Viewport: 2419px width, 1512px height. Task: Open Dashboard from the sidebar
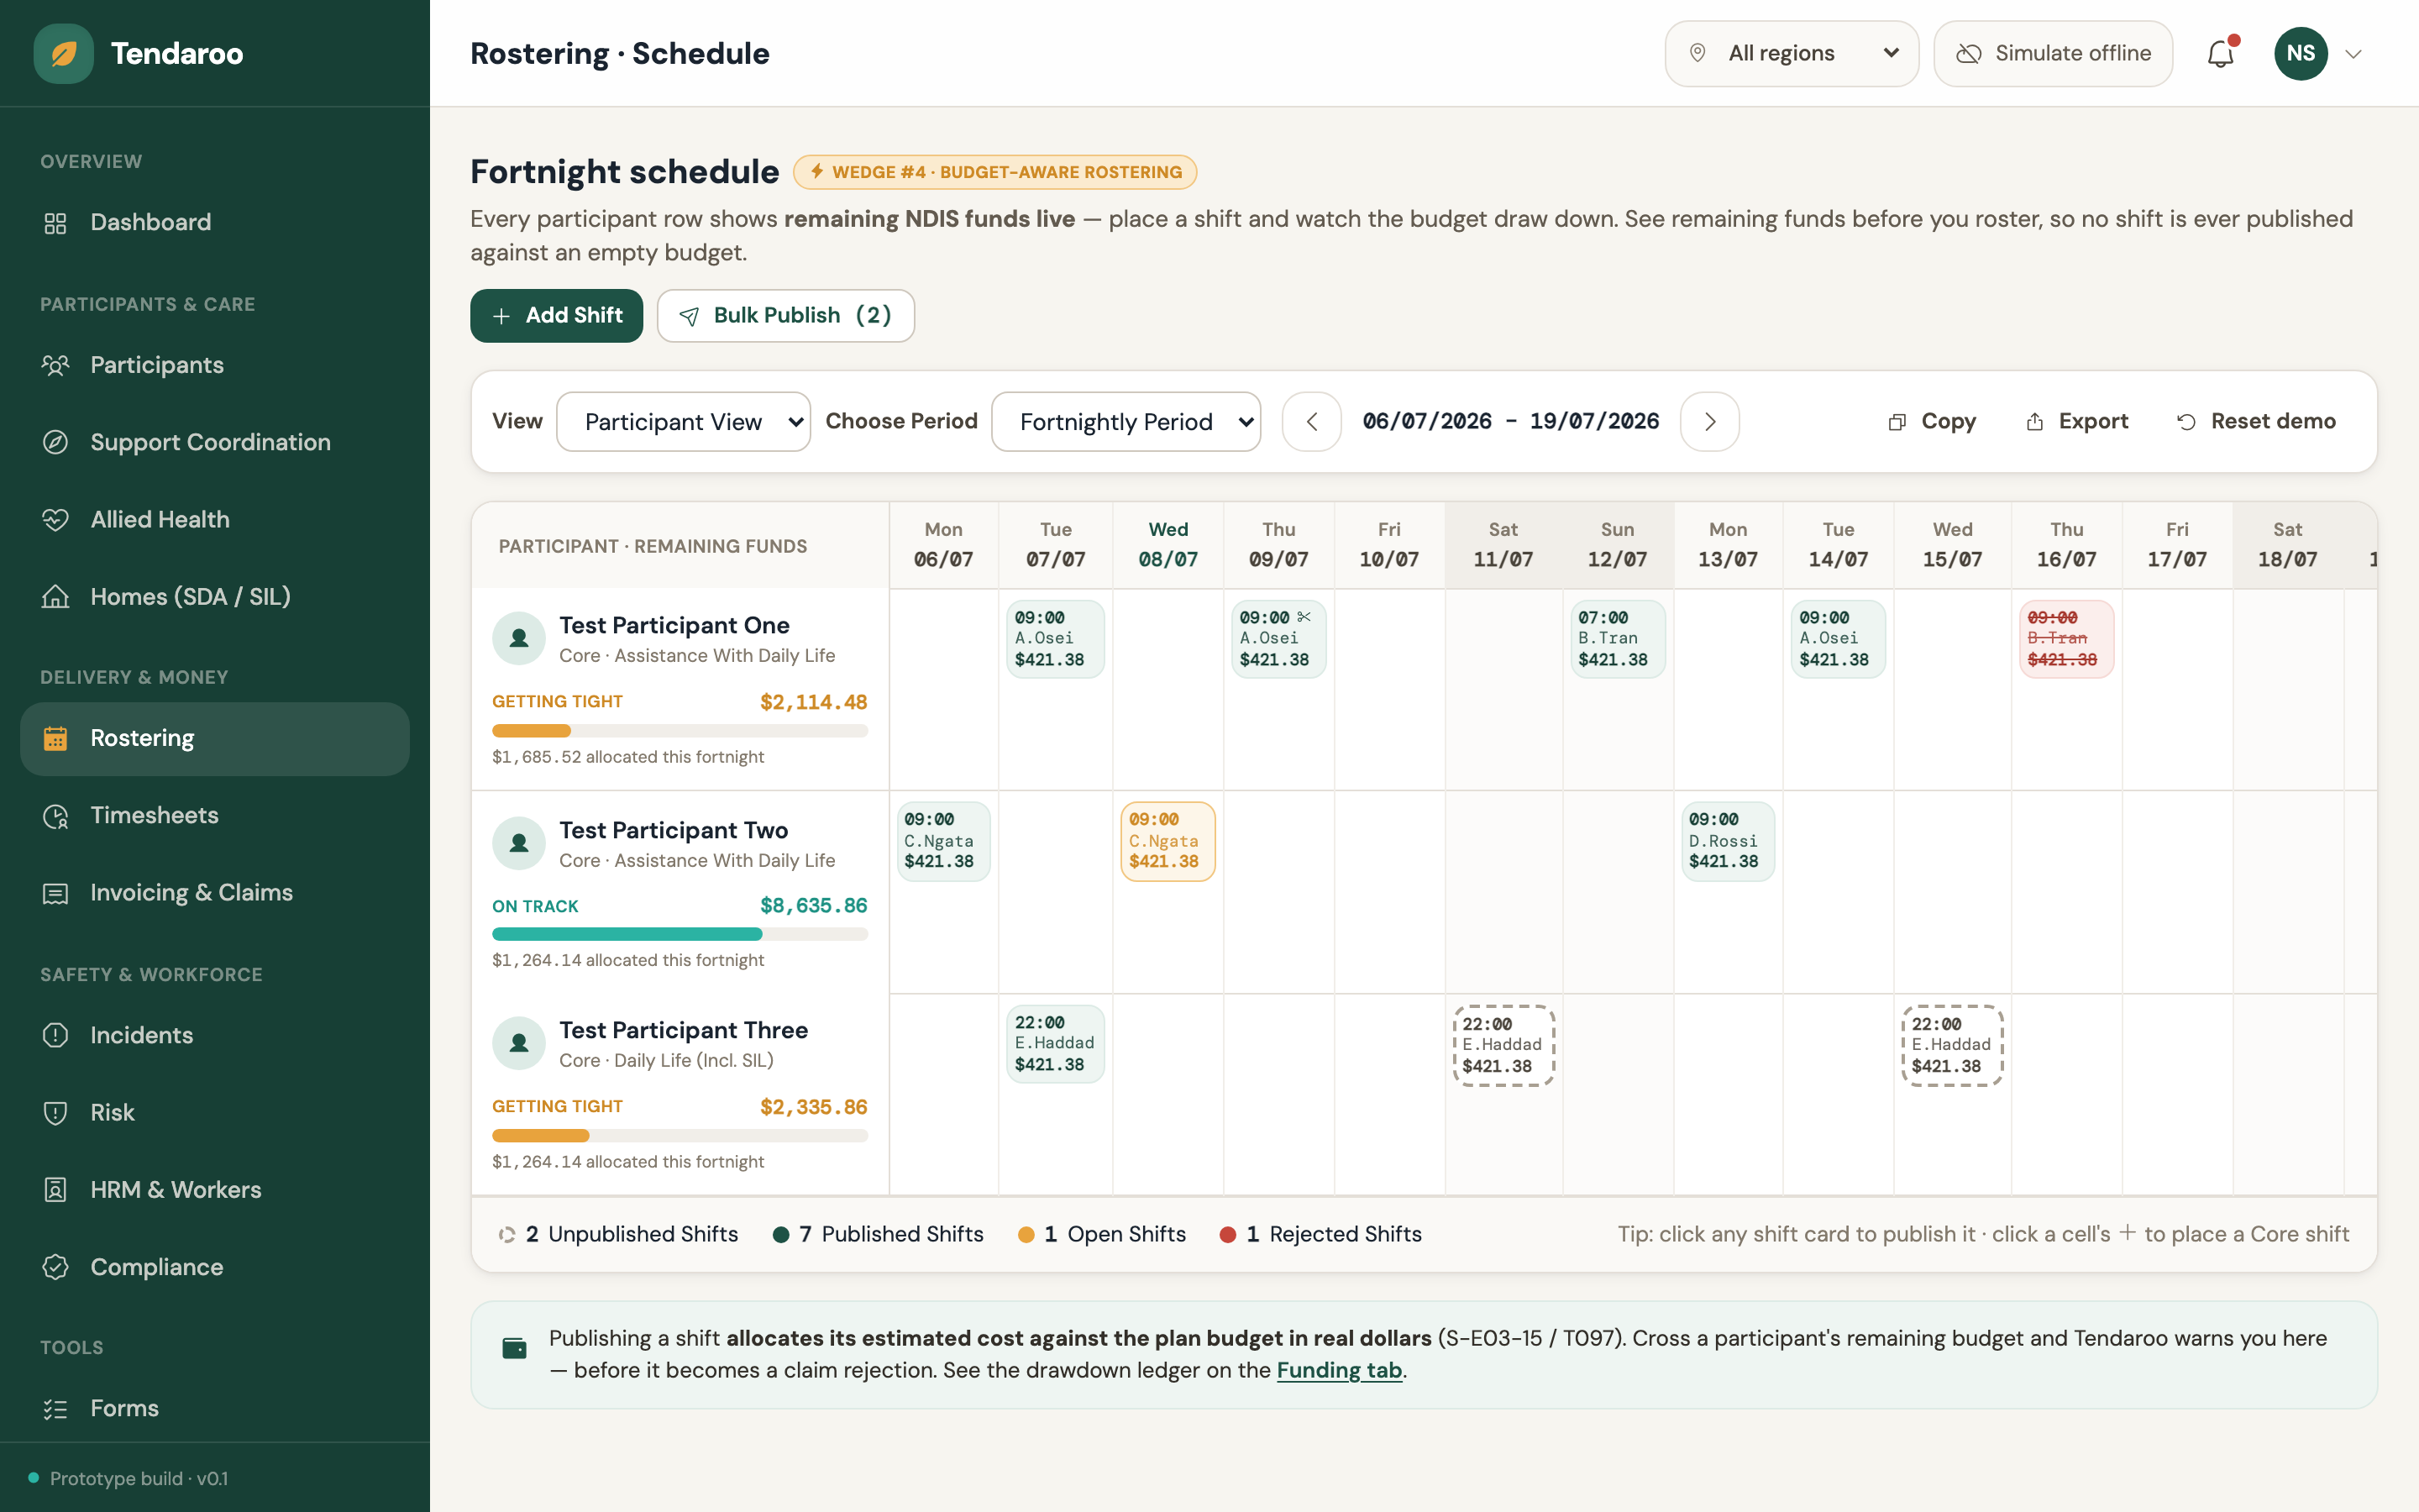215,222
